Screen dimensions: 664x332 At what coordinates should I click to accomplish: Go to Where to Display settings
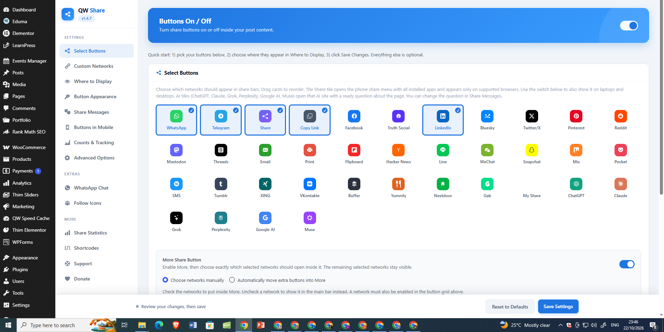click(x=96, y=81)
